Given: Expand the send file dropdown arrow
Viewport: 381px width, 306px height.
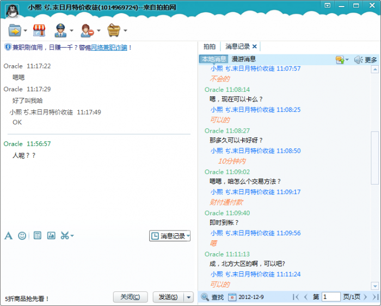Looking at the screenshot, I should (25, 30).
